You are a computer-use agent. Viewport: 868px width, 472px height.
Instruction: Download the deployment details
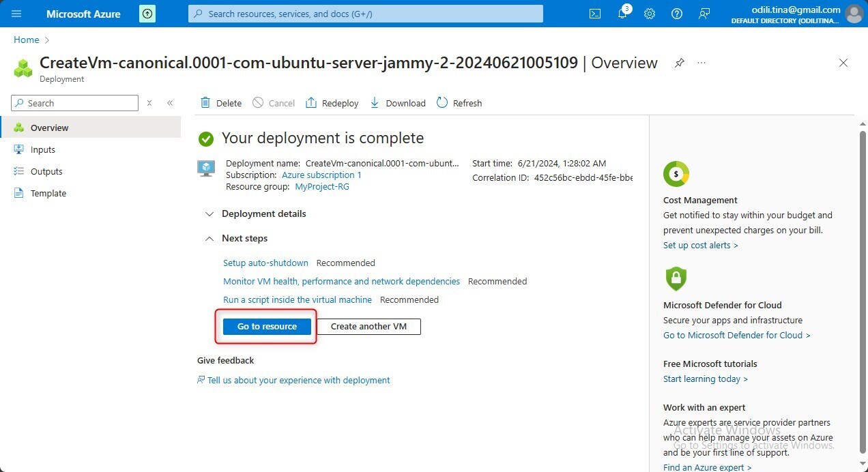398,103
